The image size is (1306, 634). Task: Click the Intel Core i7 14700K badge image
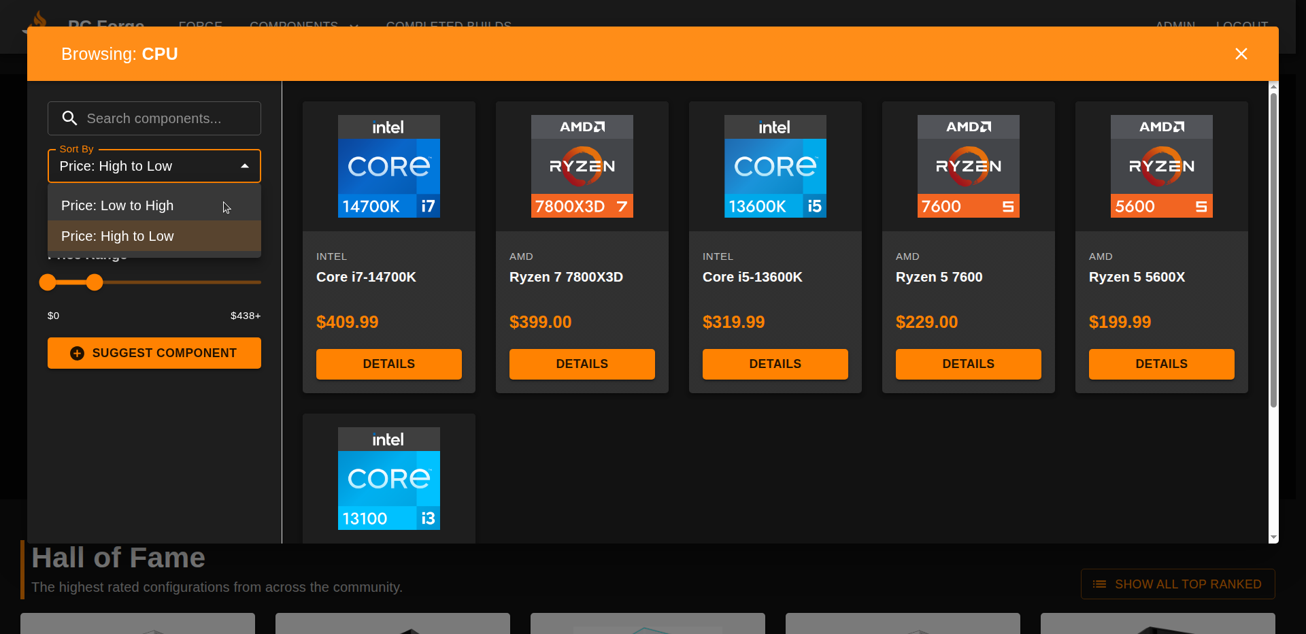pos(388,167)
